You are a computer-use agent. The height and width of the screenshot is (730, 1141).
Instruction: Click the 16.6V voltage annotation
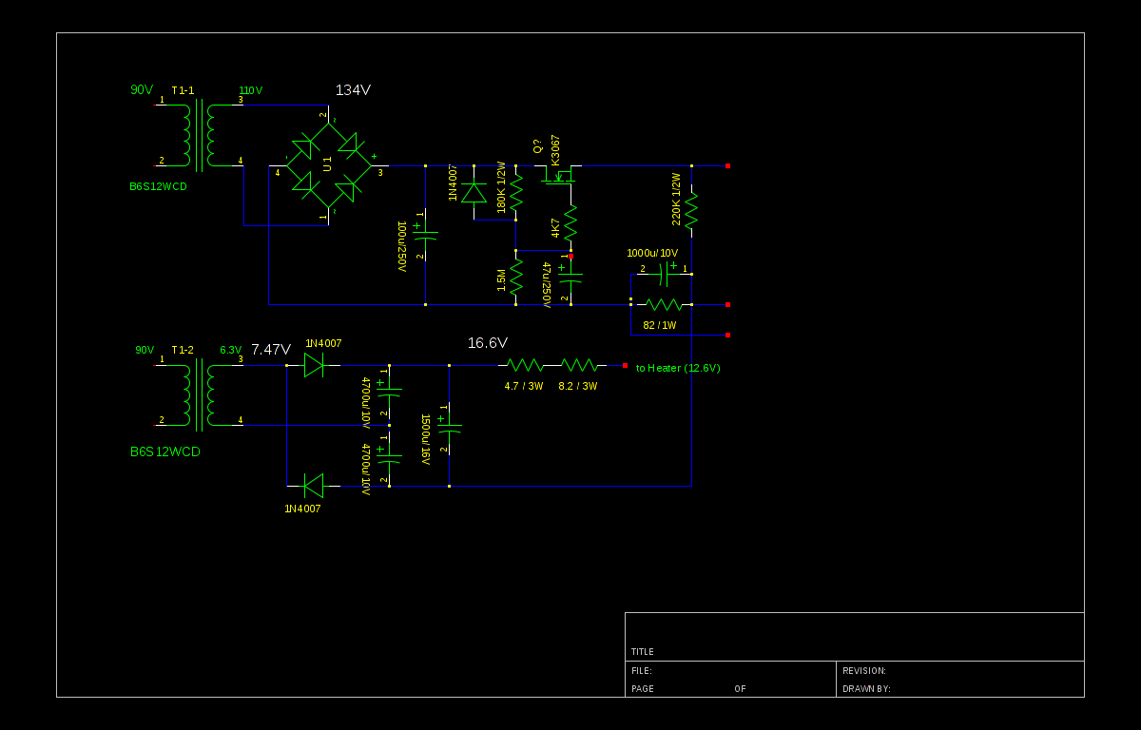[x=488, y=343]
